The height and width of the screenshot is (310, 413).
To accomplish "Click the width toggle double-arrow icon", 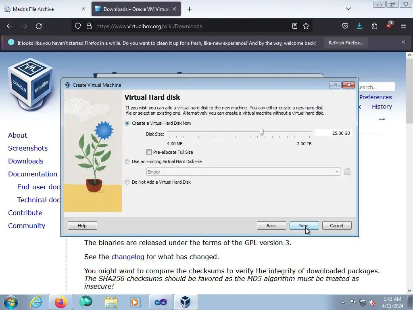I will coord(382,119).
